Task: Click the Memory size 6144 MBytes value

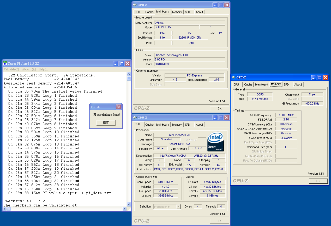Action: click(260, 99)
